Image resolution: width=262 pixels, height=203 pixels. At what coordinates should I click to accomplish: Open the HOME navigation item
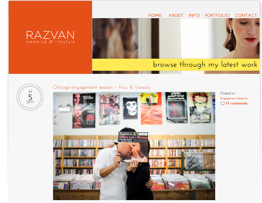[155, 15]
